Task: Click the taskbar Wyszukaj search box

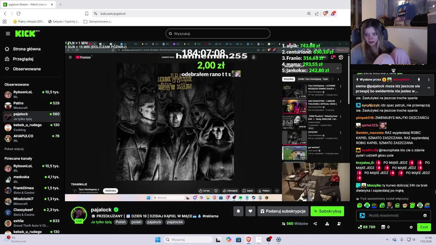Action: (x=187, y=240)
